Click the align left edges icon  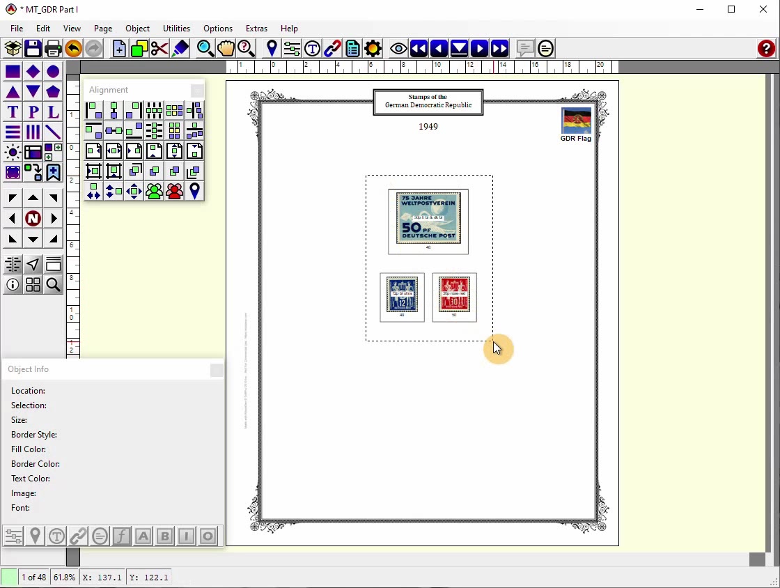pyautogui.click(x=93, y=111)
